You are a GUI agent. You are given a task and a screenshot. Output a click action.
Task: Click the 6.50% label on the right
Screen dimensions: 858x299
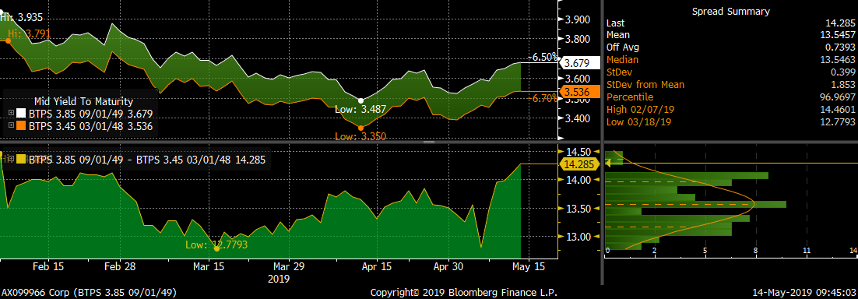[x=545, y=57]
